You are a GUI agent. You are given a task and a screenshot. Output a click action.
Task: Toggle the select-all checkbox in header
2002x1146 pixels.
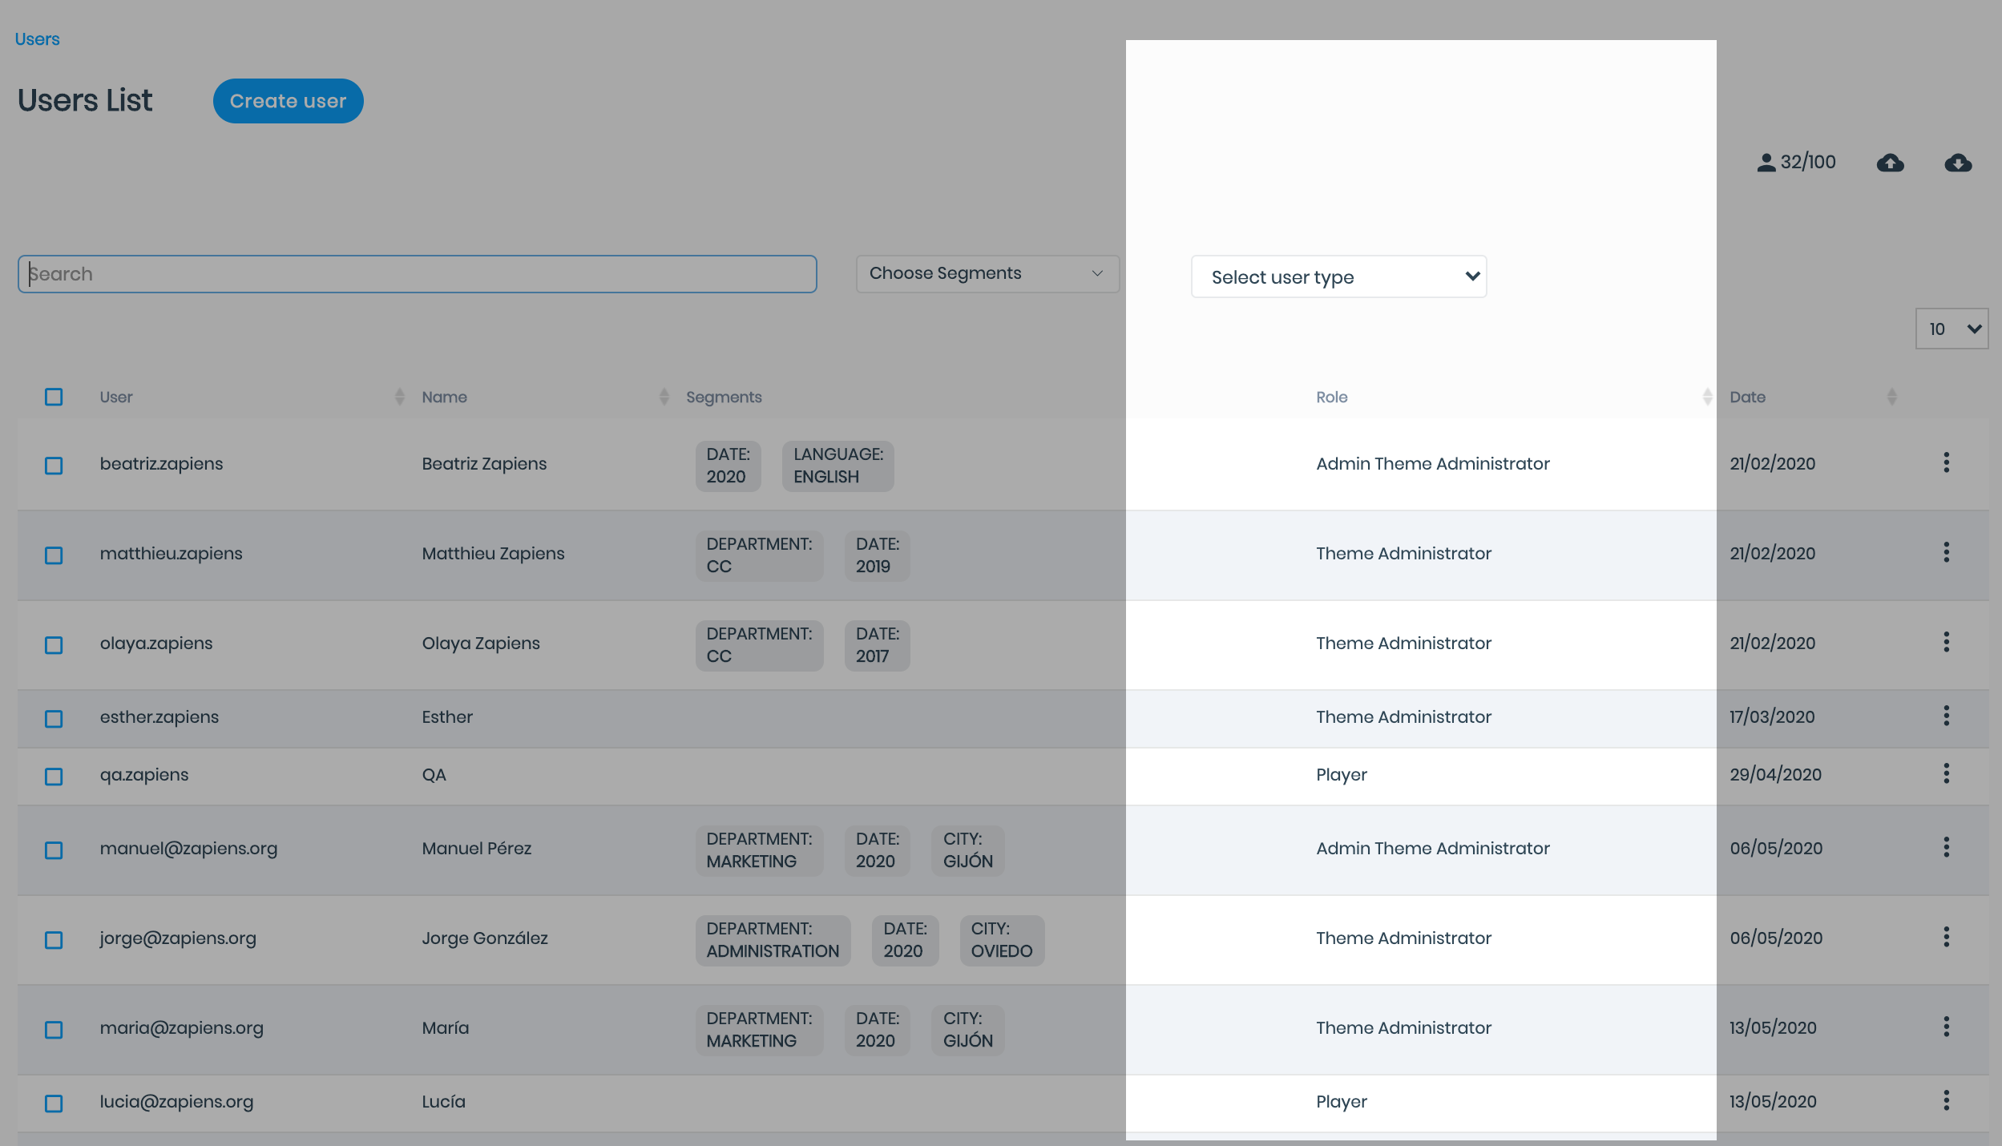[54, 397]
